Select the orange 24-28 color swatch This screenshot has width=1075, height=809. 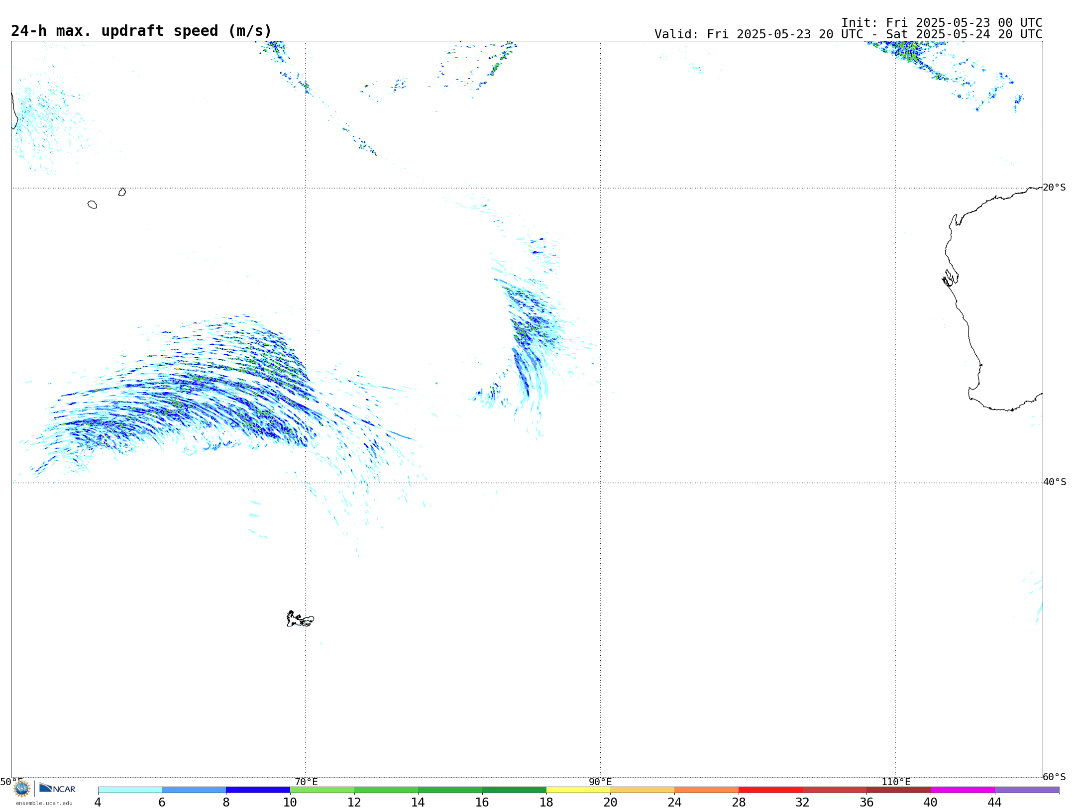(707, 790)
